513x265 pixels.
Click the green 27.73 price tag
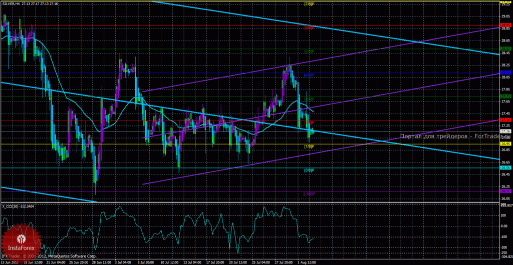[x=505, y=96]
